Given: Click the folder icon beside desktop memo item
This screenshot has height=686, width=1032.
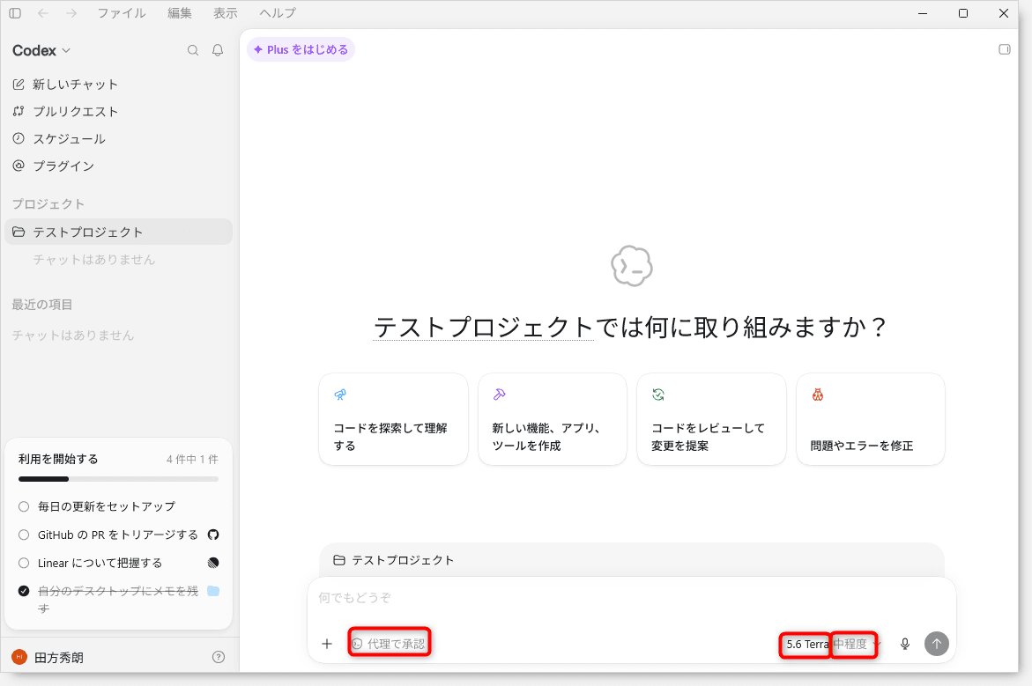Looking at the screenshot, I should click(213, 591).
